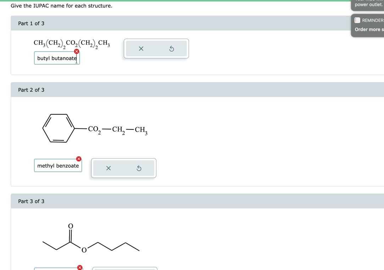
Task: Click the undo arrow in Part 3
Action: pyautogui.click(x=139, y=269)
